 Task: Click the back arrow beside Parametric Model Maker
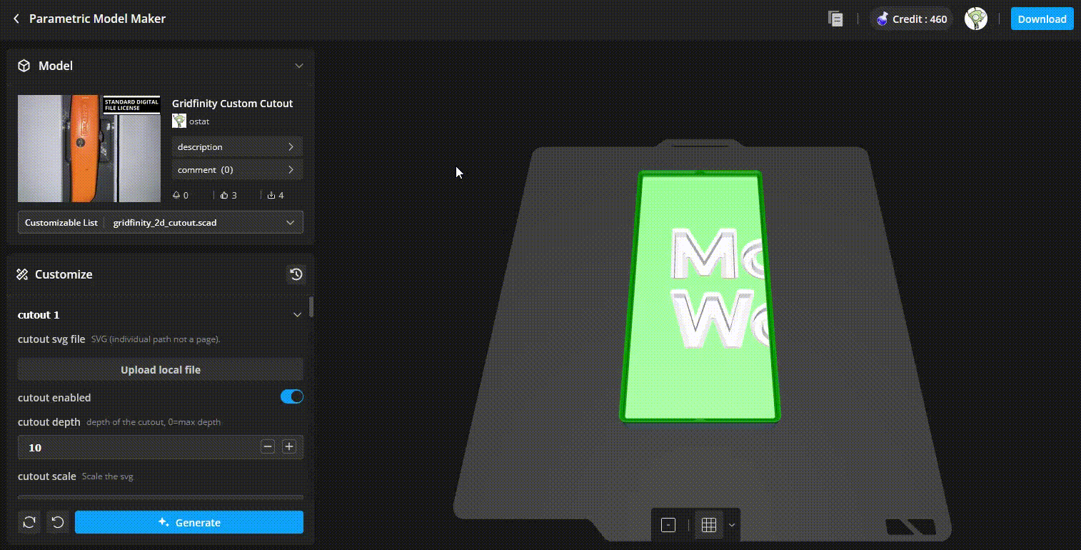coord(16,18)
